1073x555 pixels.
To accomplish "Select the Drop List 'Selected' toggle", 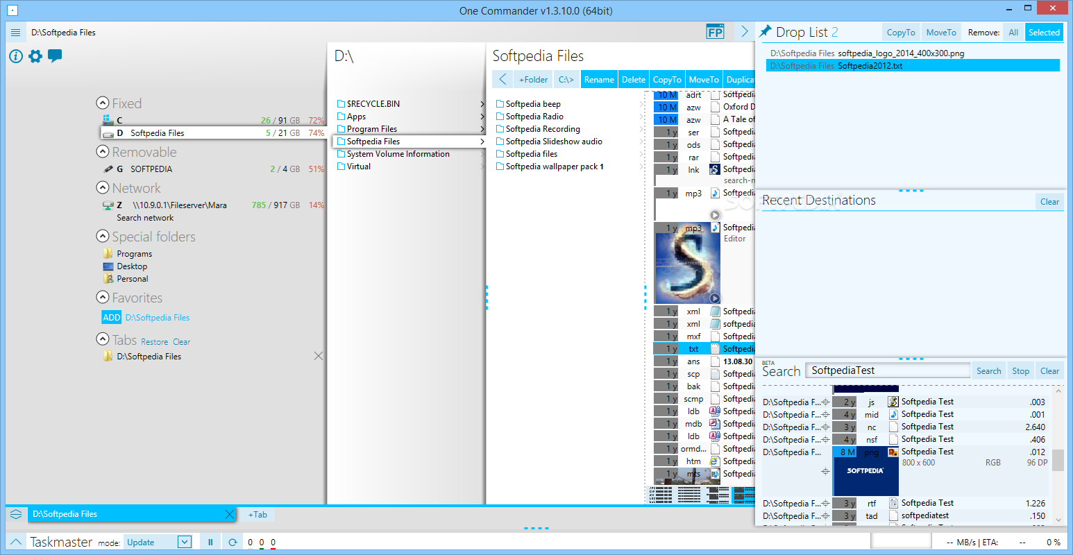I will coord(1044,32).
